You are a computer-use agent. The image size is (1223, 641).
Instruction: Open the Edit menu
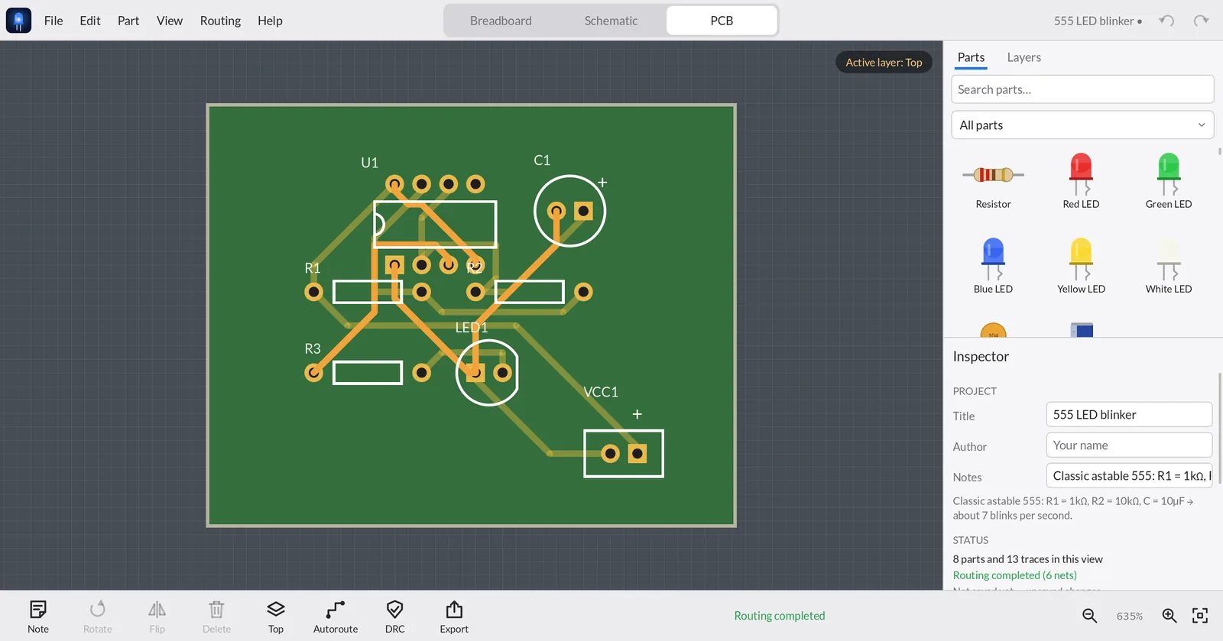(90, 21)
